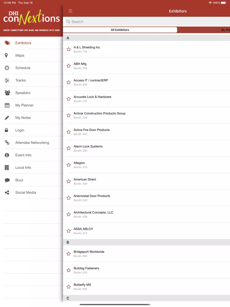The width and height of the screenshot is (230, 307).
Task: Star Activar Construction Products Group
Action: pos(68,115)
